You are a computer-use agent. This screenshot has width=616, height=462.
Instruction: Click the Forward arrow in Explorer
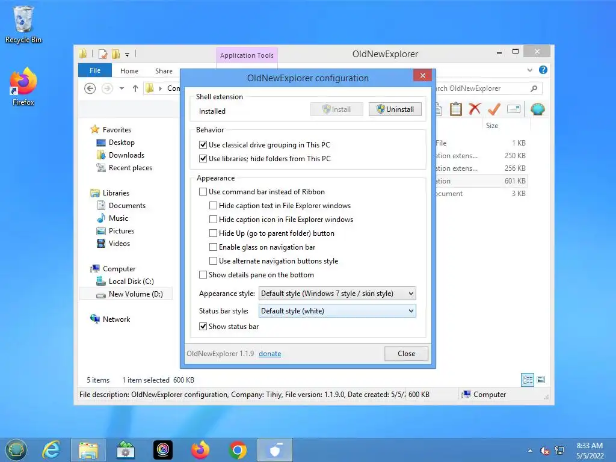point(107,88)
